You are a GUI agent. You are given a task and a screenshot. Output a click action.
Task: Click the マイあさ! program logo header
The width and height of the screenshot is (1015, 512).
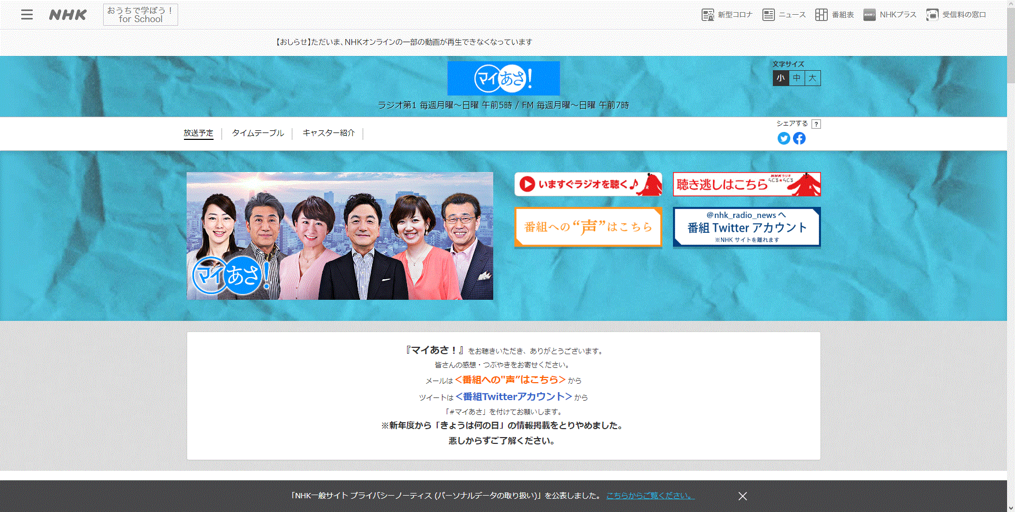(504, 78)
